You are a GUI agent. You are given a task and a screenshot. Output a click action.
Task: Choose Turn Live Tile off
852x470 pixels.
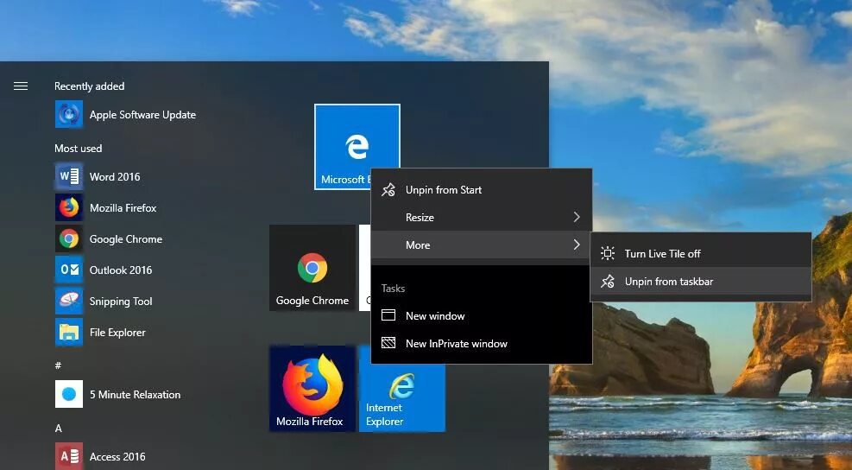click(x=701, y=253)
